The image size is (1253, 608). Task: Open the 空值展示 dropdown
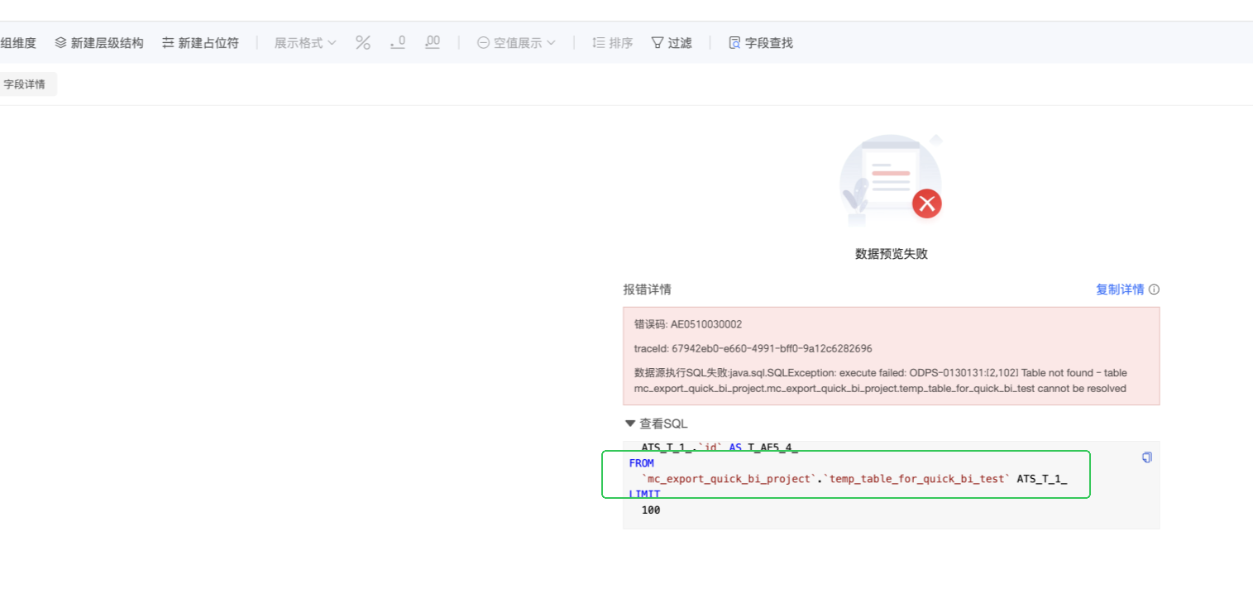coord(516,43)
